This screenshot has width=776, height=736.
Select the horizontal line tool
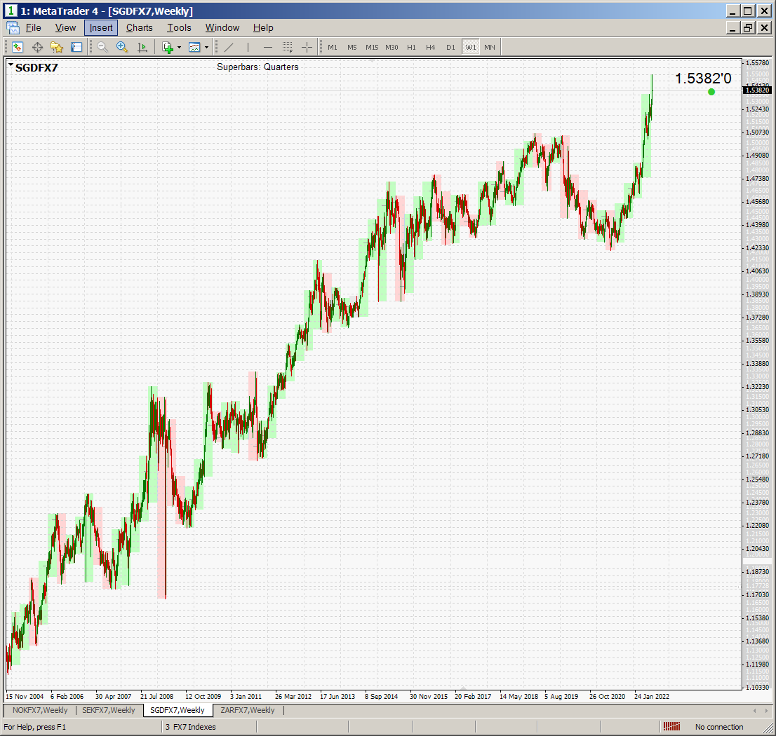[x=267, y=47]
